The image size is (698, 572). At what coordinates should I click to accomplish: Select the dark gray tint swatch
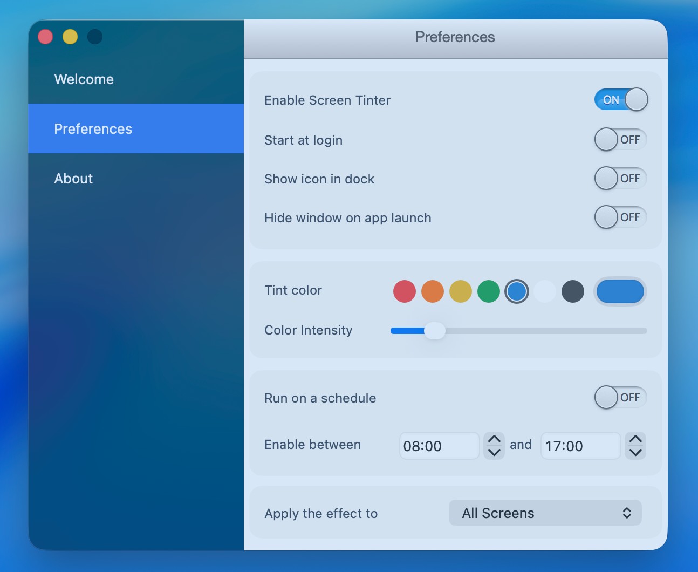pos(572,291)
